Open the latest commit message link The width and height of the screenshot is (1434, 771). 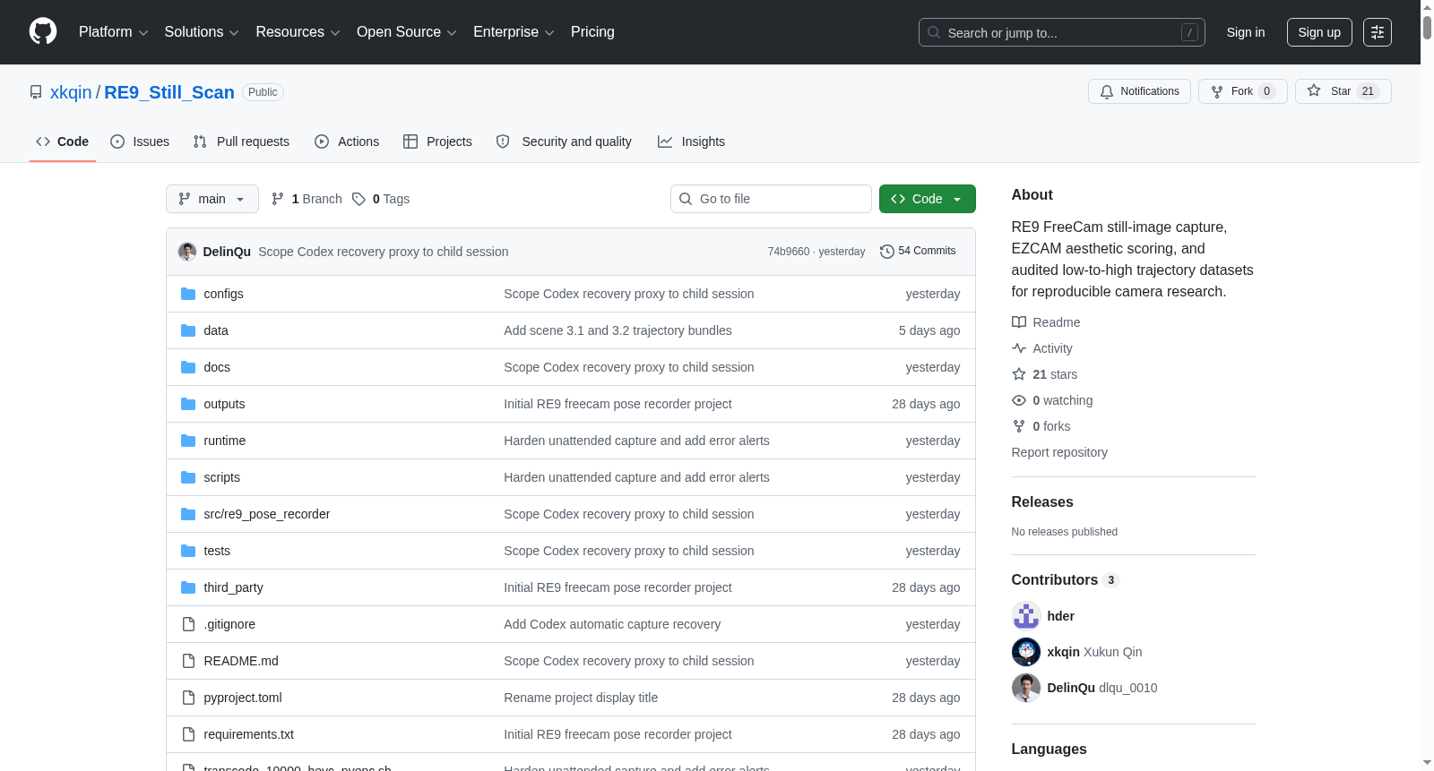(384, 252)
